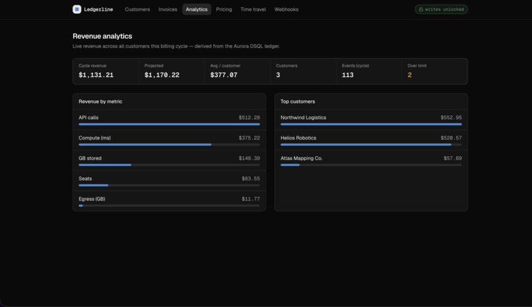
Task: Click the $375.22 compute amount
Action: [x=249, y=138]
